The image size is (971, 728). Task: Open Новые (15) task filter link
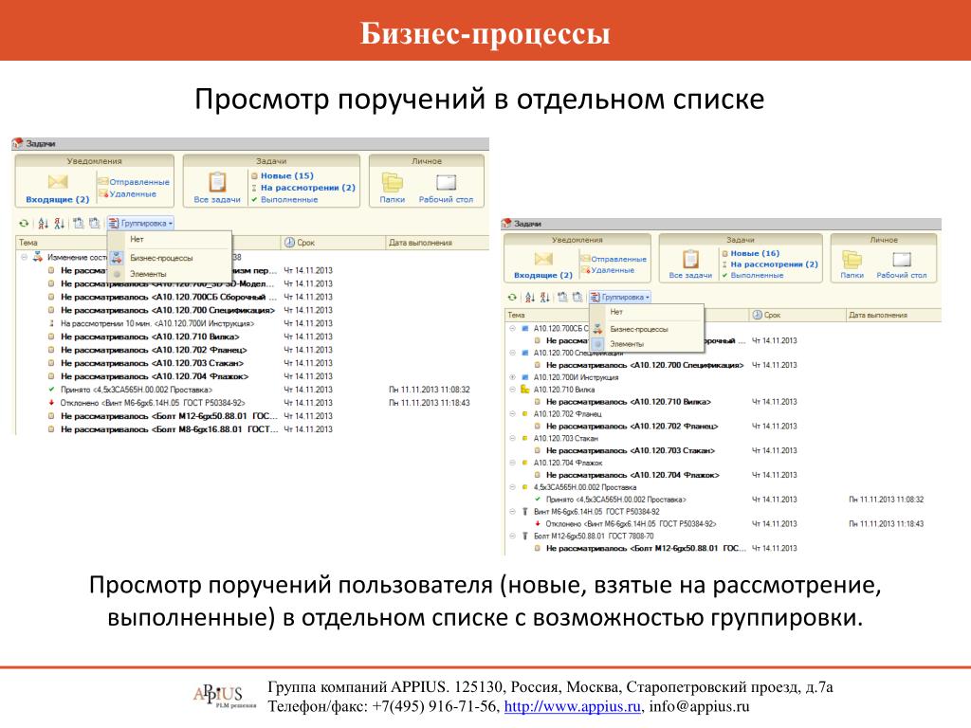(x=286, y=175)
